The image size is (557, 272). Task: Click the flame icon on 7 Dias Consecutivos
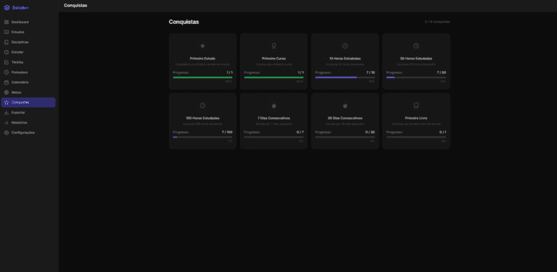point(273,106)
